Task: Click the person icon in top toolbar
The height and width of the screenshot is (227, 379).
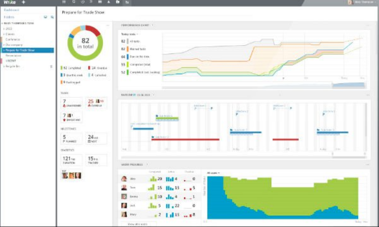Action: [x=108, y=3]
